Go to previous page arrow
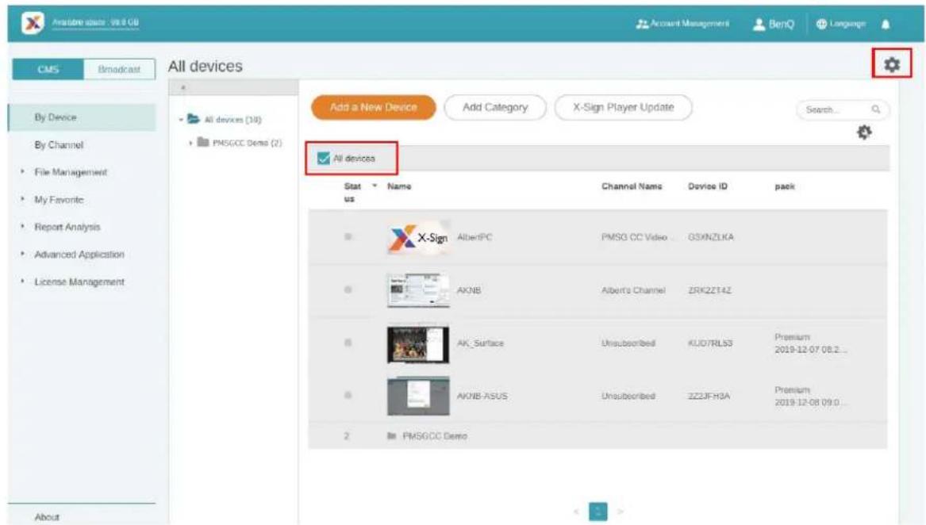Viewport: 926px width, 525px height. pyautogui.click(x=576, y=512)
